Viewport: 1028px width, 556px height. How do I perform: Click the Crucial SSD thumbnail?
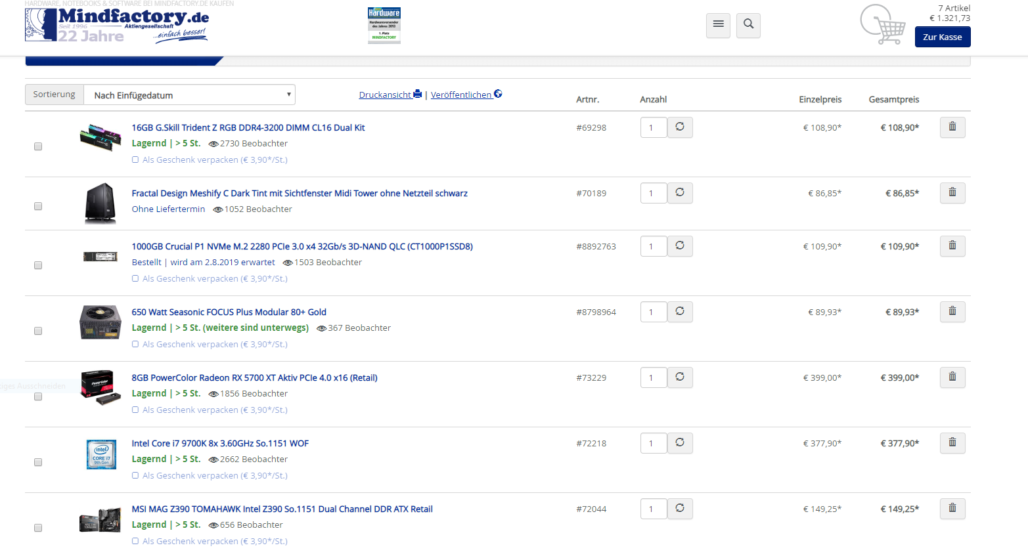(101, 257)
